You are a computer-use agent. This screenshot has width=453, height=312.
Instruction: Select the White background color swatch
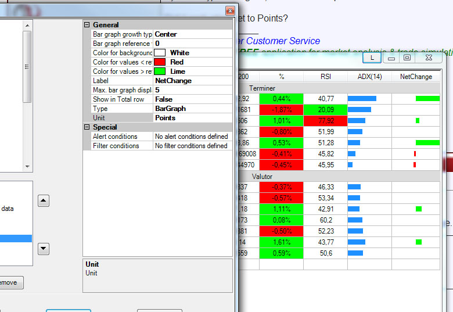(x=160, y=52)
